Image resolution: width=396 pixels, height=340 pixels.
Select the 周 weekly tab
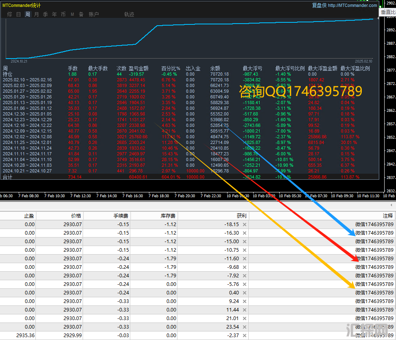[x=28, y=14]
